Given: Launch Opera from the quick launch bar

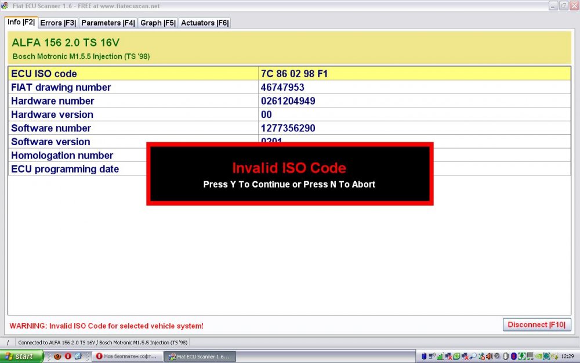Looking at the screenshot, I should (x=67, y=356).
